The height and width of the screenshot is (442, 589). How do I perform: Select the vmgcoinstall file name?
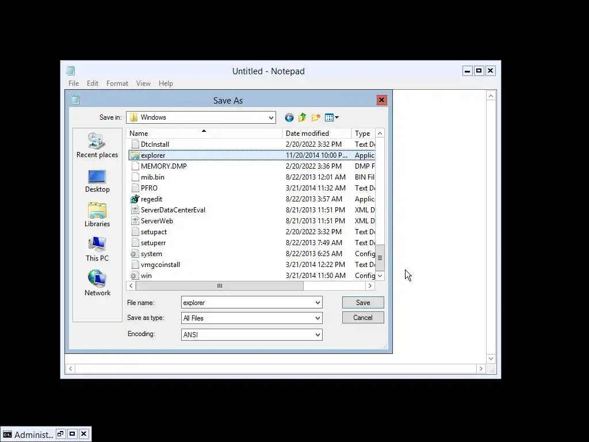click(160, 265)
